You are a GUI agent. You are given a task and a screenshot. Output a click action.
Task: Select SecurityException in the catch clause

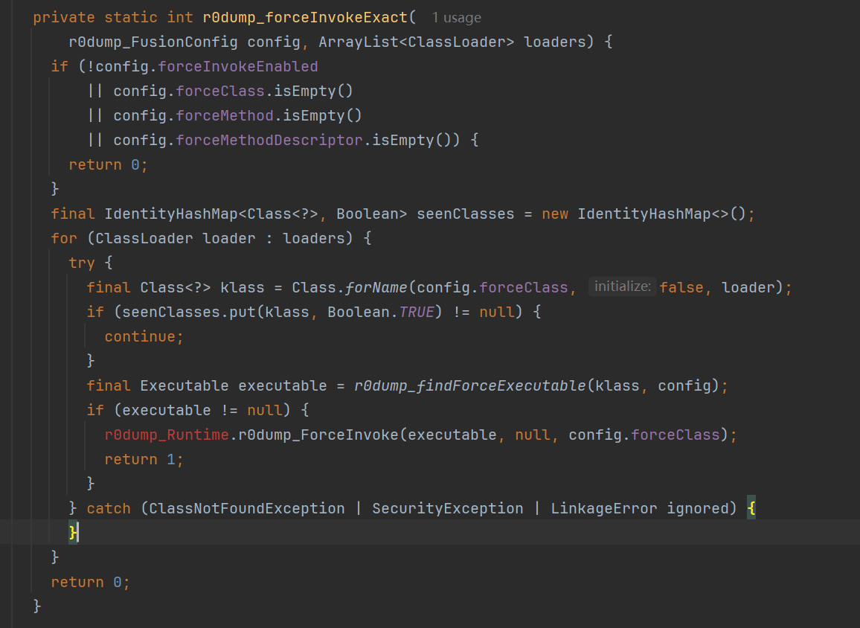point(448,509)
